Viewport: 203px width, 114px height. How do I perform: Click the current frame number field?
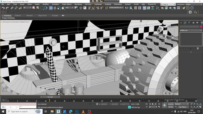pyautogui.click(x=153, y=107)
